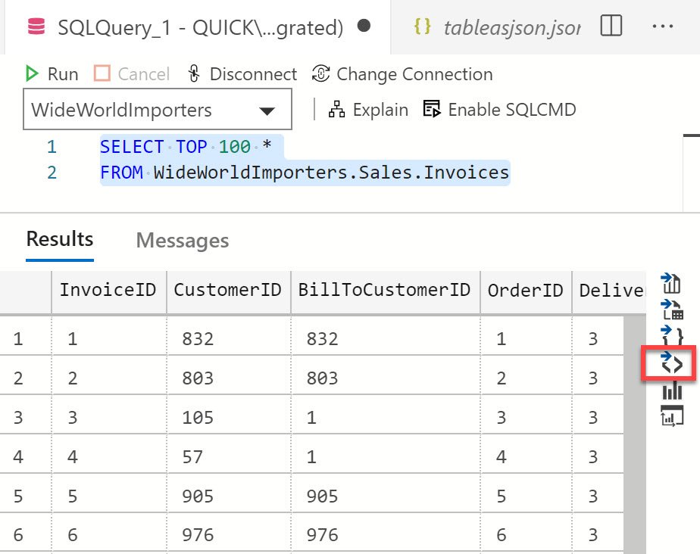Click the Save as Excel icon
This screenshot has width=700, height=554.
671,310
